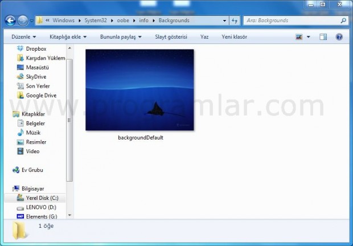Click the backgroundDefault file name label

coord(141,137)
